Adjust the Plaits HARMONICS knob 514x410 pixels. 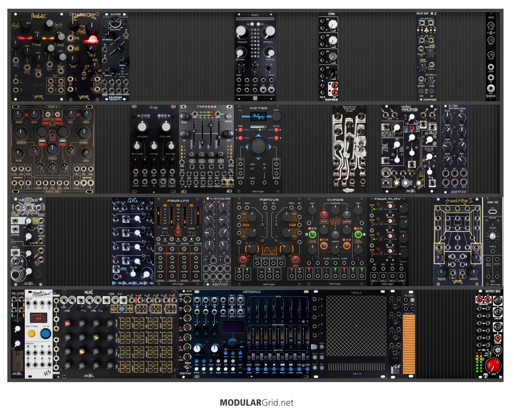coord(269,32)
